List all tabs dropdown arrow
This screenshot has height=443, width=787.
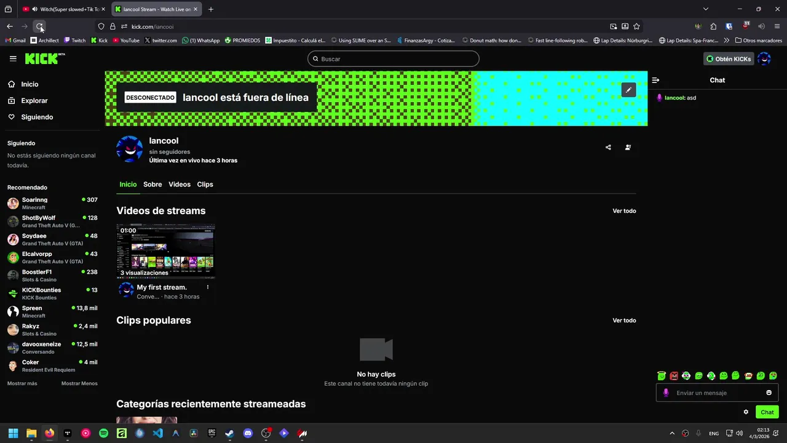[x=706, y=9]
